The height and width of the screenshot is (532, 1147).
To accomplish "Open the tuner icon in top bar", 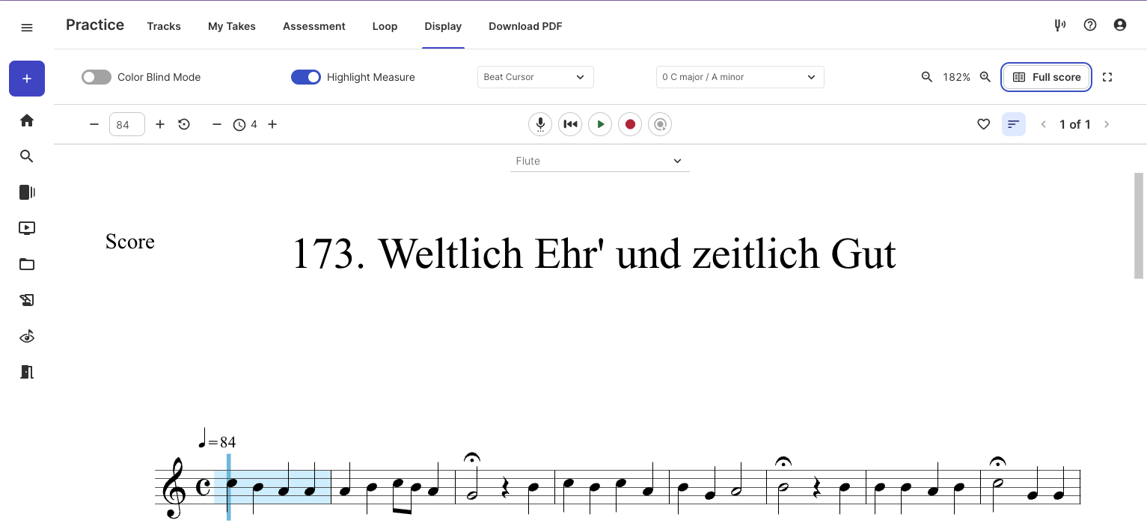I will coord(1059,25).
